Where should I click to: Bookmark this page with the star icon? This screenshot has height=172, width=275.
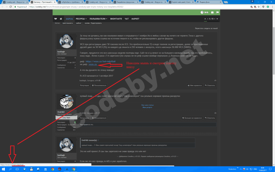[x=259, y=7]
